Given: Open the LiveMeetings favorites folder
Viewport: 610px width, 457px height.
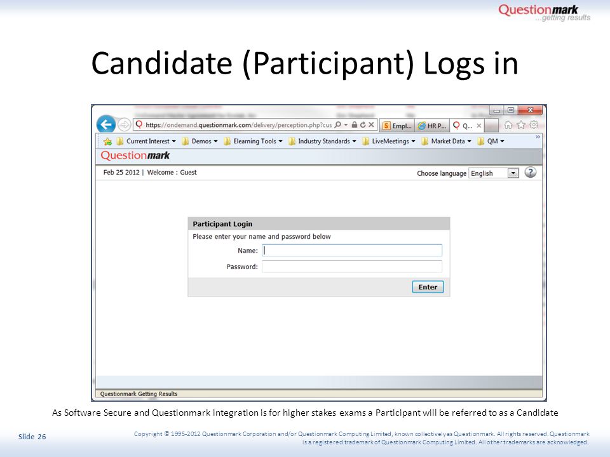Looking at the screenshot, I should click(389, 142).
